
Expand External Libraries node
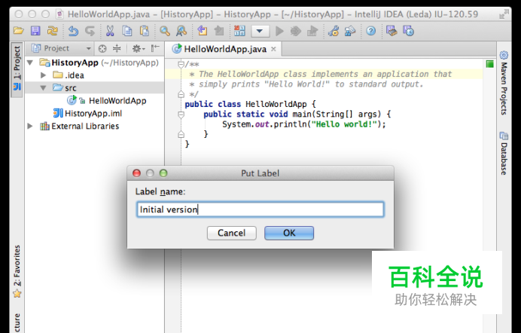click(x=30, y=126)
